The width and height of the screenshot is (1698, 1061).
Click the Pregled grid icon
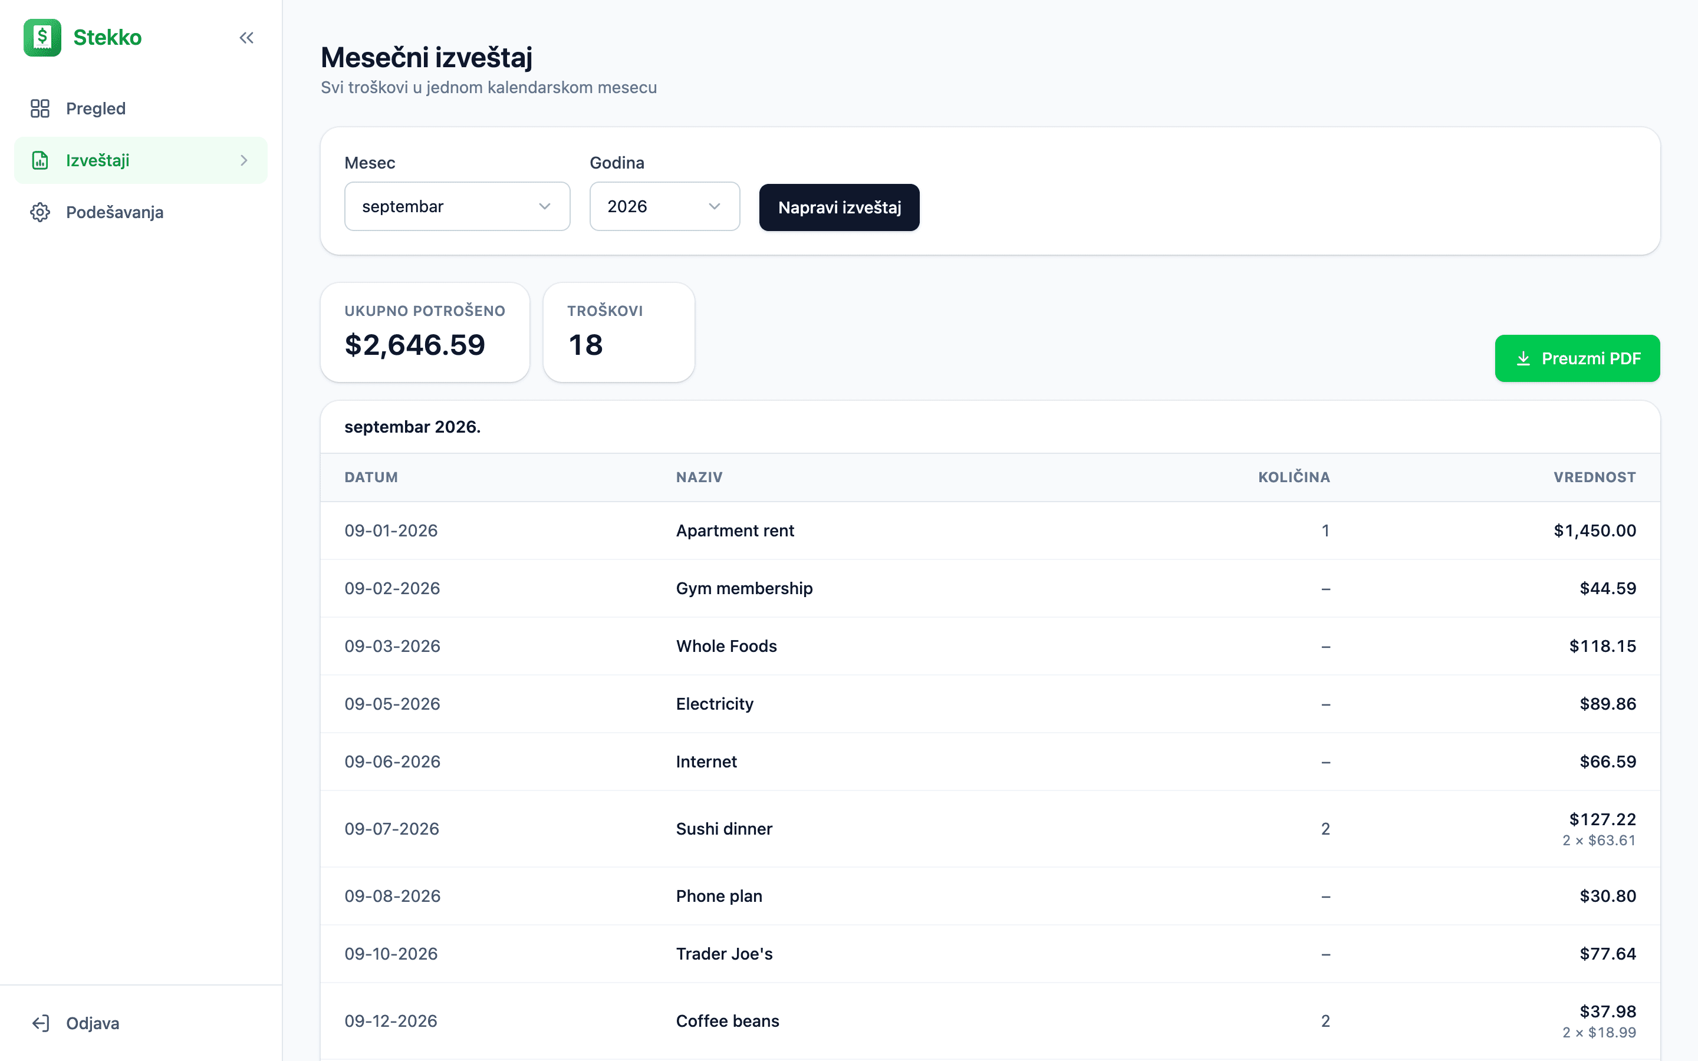pos(40,108)
